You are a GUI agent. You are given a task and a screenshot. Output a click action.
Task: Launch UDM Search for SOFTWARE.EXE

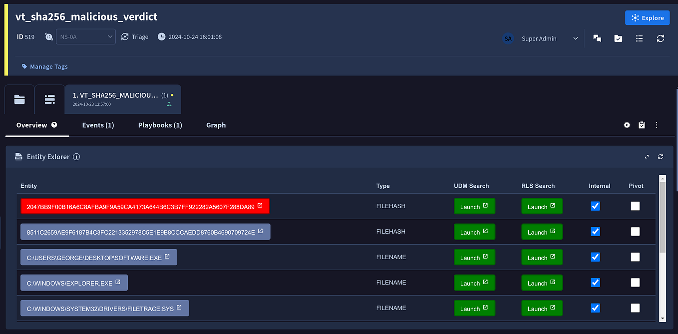point(474,257)
